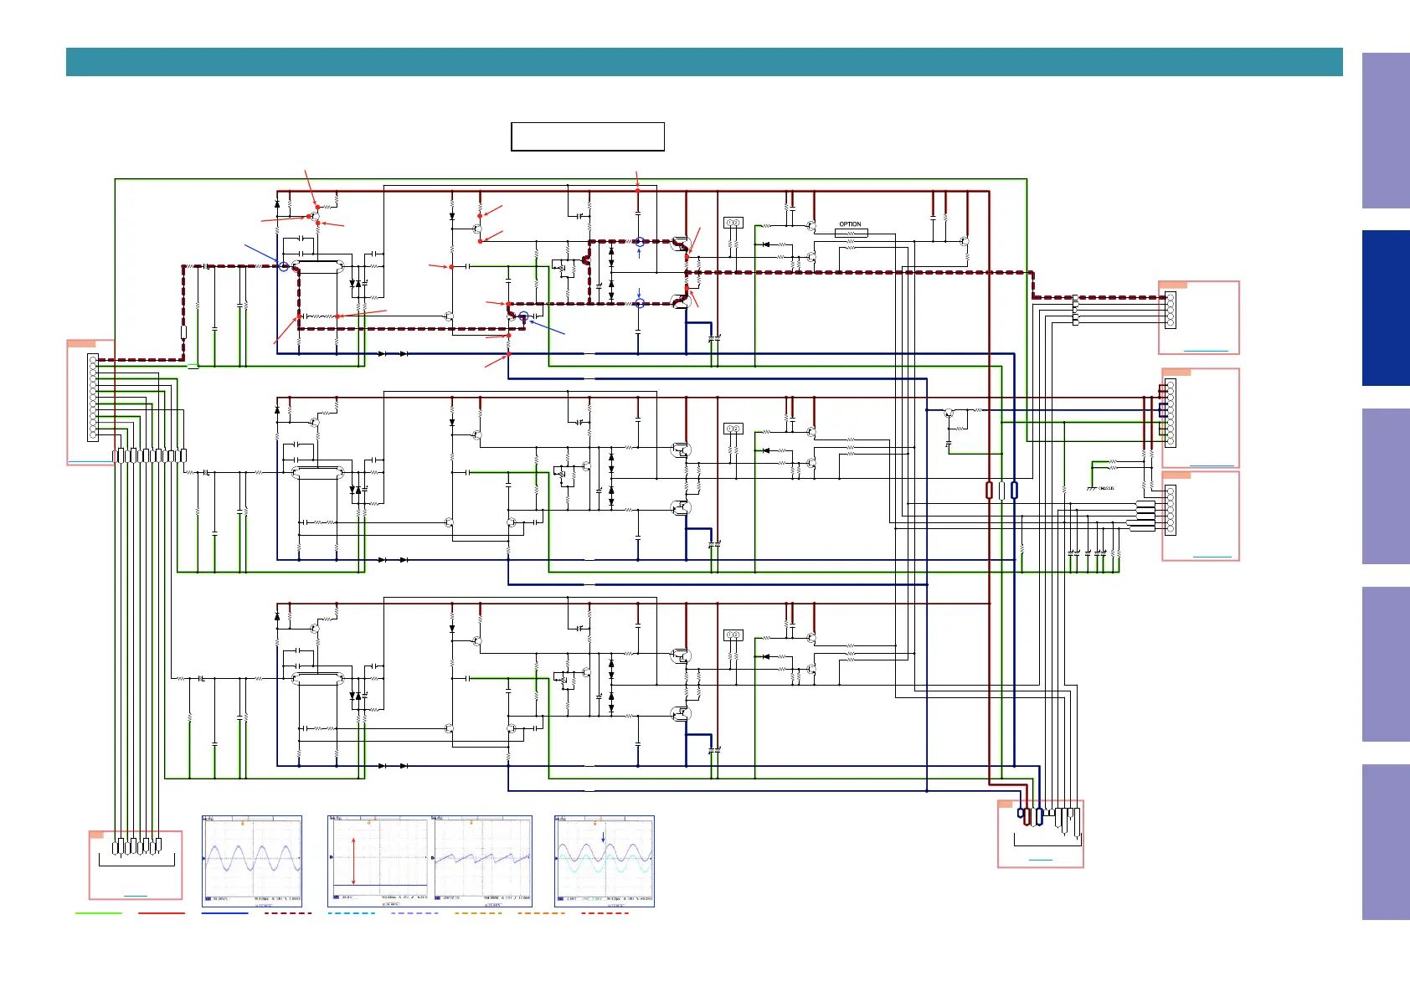This screenshot has height=997, width=1410.
Task: Follow the link in the upper-right five-pin connector box
Action: 1206,351
